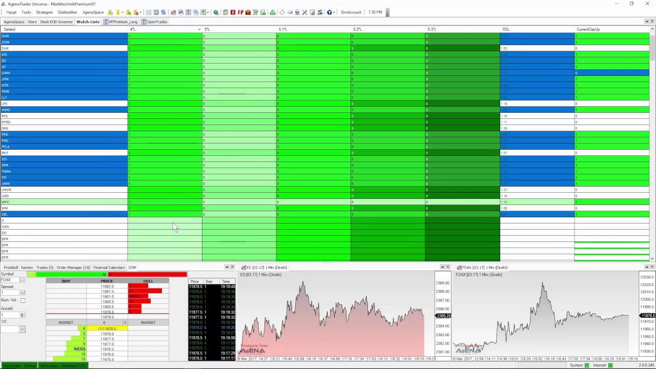Click the ES chart tab icon
This screenshot has height=369, width=656.
click(244, 268)
